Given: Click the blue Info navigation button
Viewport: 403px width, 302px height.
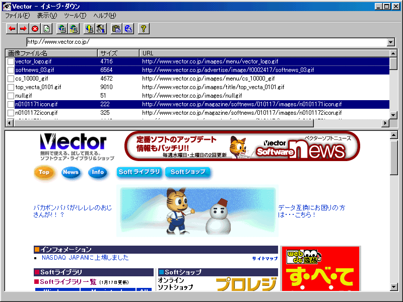Looking at the screenshot, I should pos(98,172).
